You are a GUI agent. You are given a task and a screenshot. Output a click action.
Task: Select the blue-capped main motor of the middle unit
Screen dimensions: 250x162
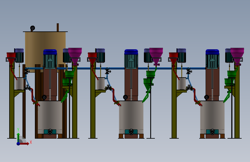pos(131,59)
